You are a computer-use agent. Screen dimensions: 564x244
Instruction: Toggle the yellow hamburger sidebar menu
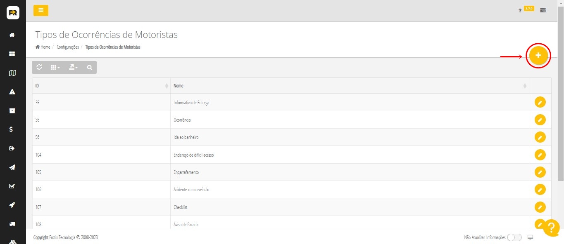[x=41, y=10]
